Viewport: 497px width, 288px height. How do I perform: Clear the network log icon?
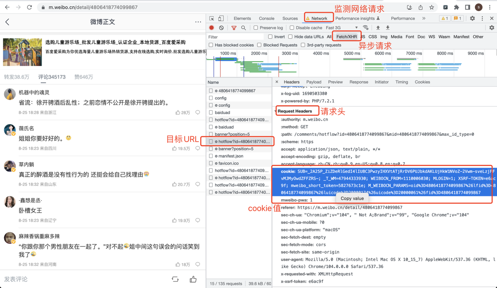tap(221, 28)
